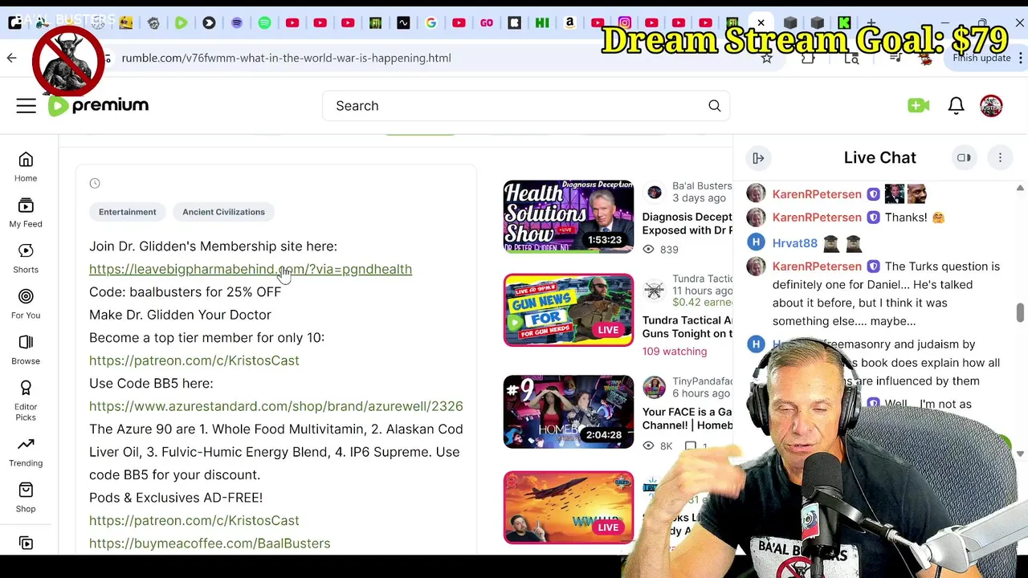Click Hrvat88 username in chat
This screenshot has width=1028, height=578.
pos(795,243)
